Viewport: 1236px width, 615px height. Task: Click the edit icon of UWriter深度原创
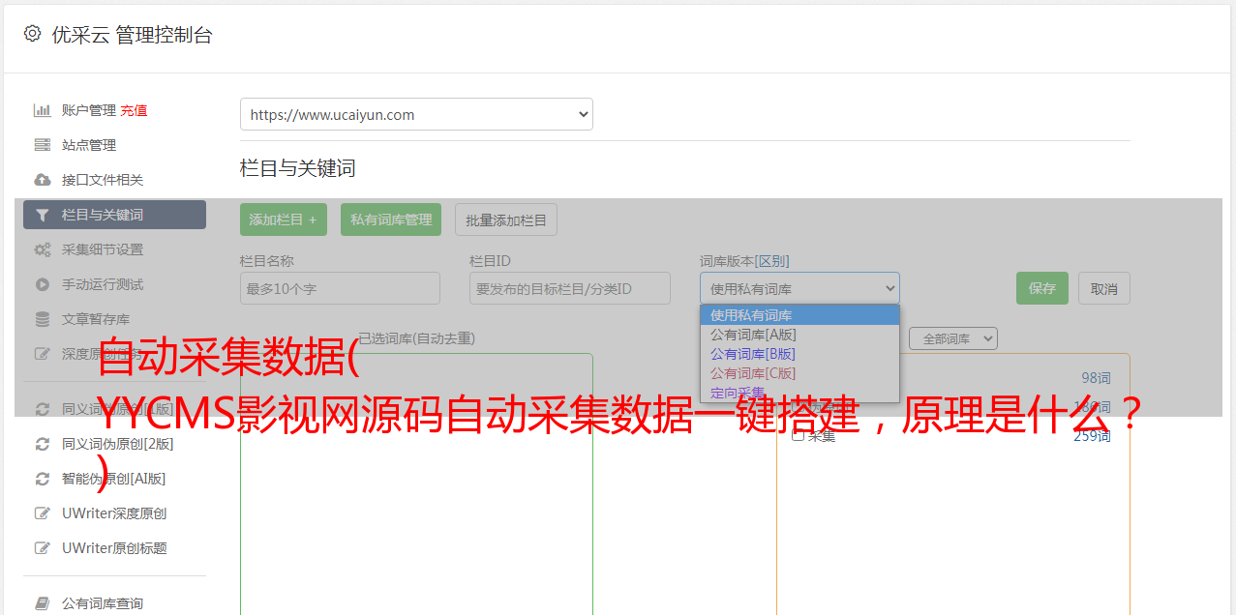(43, 513)
